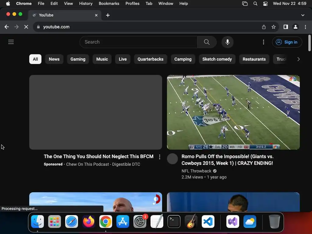Viewport: 312px width, 234px height.
Task: Open the Chrome app menu
Action: (24, 4)
